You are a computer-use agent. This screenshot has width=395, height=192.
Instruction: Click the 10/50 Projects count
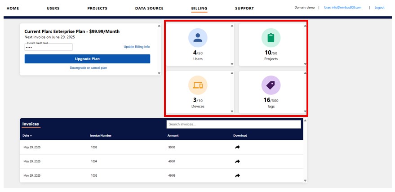[x=271, y=53]
